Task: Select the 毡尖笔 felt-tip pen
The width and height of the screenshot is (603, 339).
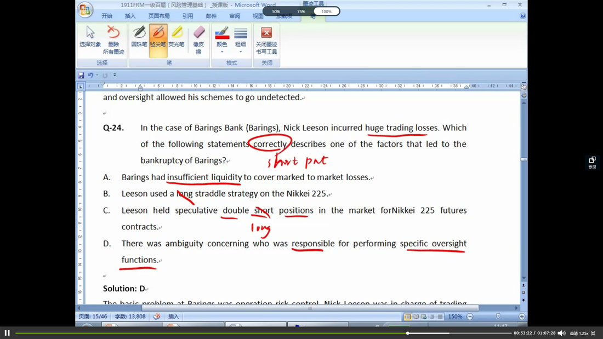Action: tap(158, 41)
